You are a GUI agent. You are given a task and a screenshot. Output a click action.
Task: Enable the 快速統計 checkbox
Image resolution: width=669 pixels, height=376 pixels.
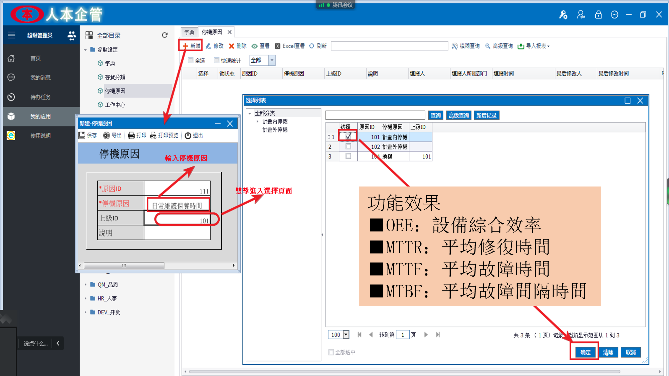pyautogui.click(x=216, y=60)
